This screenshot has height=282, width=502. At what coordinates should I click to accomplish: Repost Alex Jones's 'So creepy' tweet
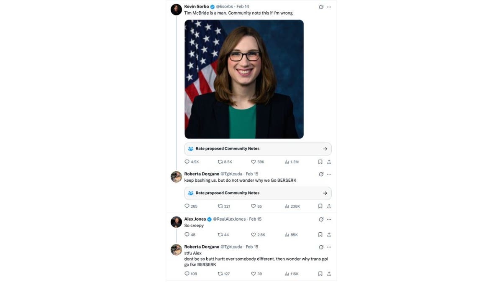point(220,234)
